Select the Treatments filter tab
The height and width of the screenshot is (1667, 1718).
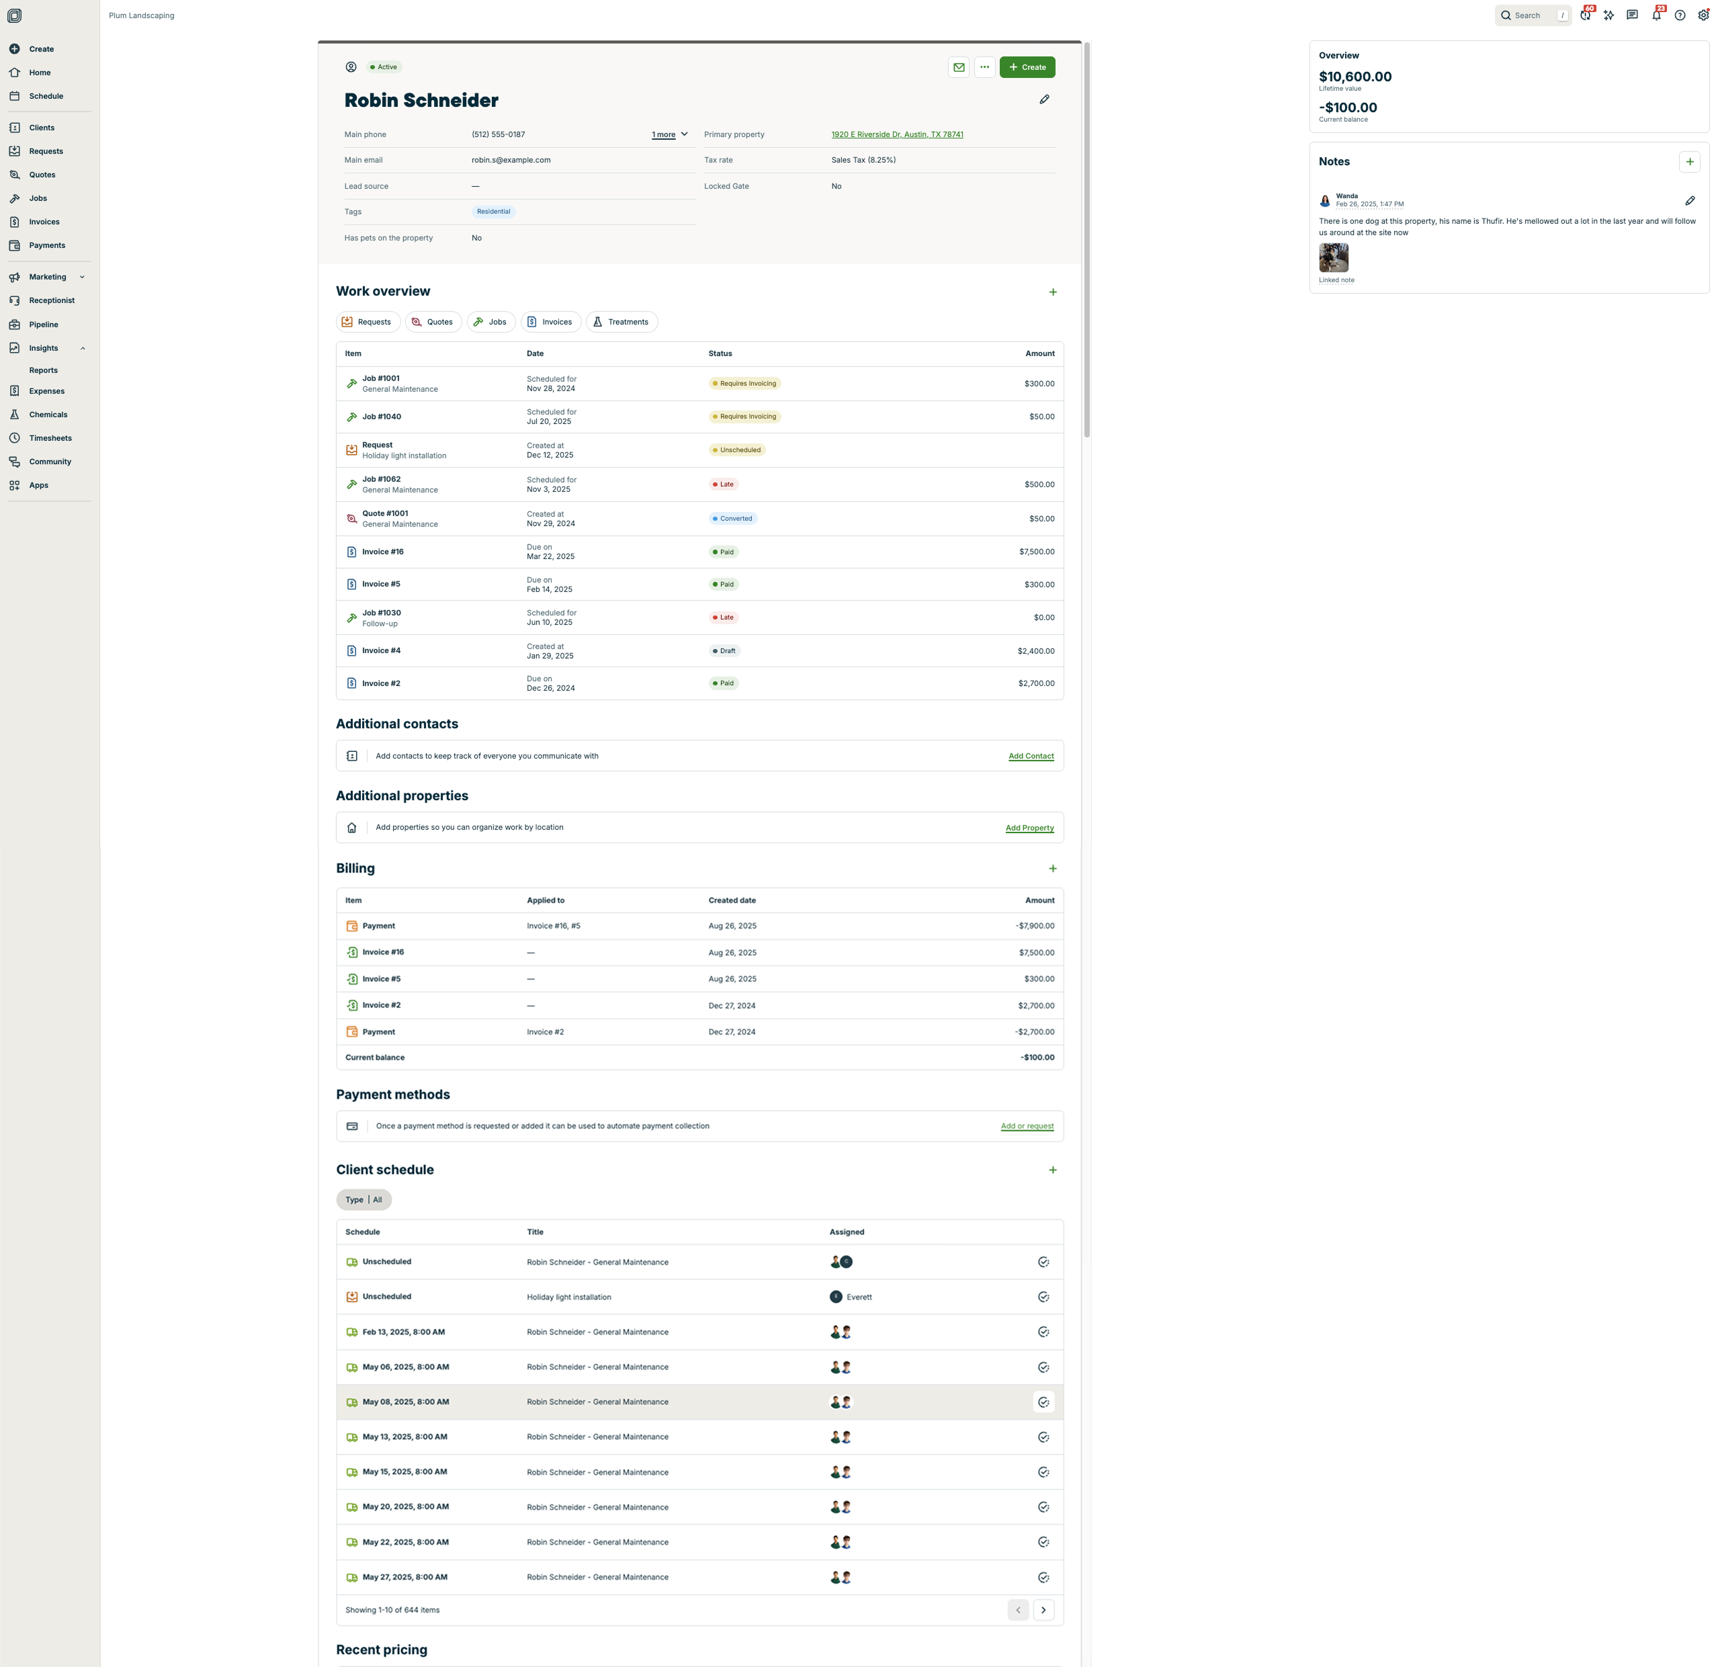coord(621,323)
